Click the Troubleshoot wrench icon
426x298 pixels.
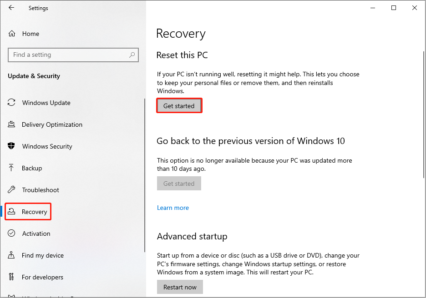pos(12,190)
